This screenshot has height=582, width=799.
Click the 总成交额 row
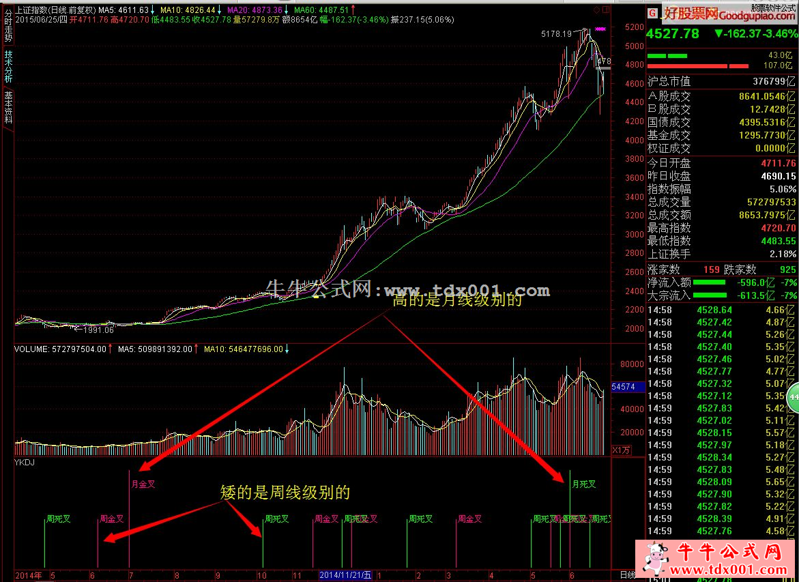(x=721, y=215)
